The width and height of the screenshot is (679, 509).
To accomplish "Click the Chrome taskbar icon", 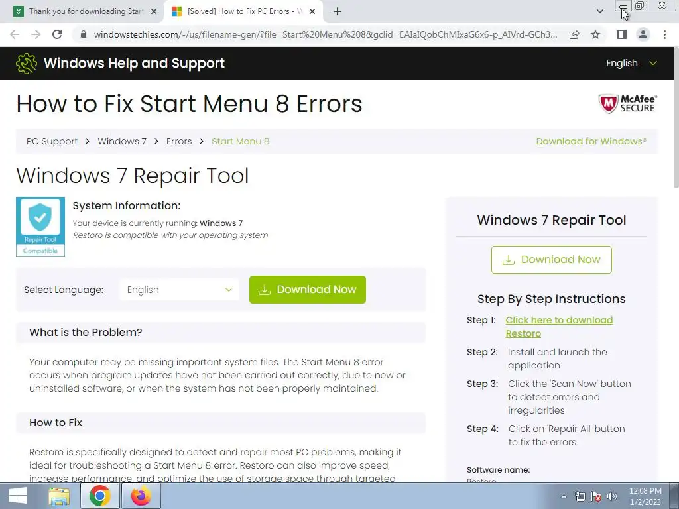I will click(x=99, y=496).
